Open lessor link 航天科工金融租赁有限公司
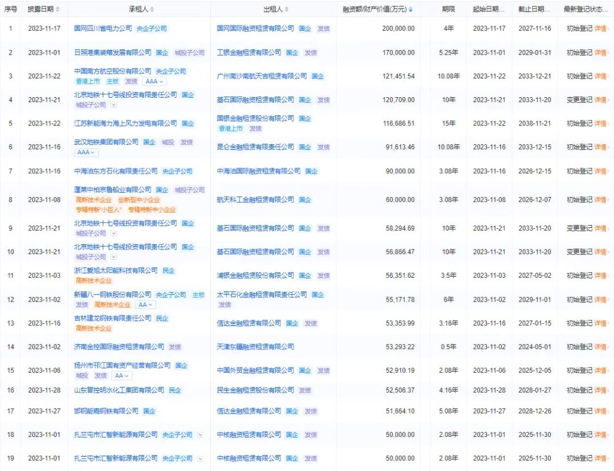The height and width of the screenshot is (471, 614). point(255,199)
